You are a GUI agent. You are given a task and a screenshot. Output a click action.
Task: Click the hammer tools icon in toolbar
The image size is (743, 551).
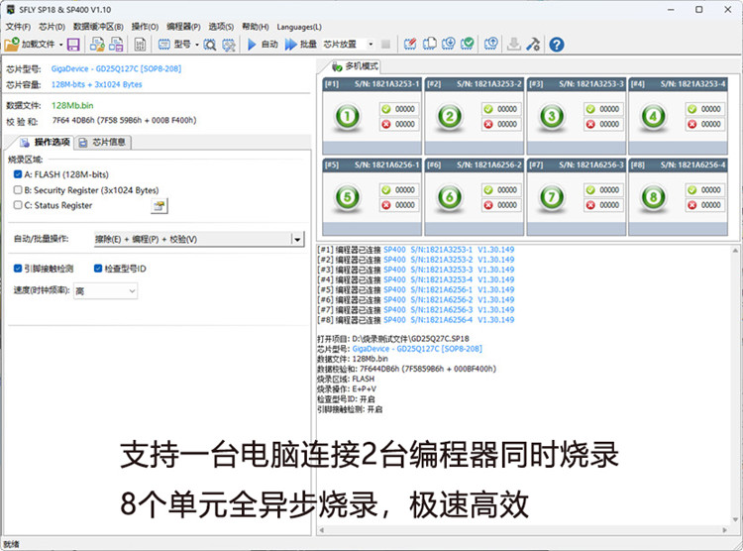point(533,44)
